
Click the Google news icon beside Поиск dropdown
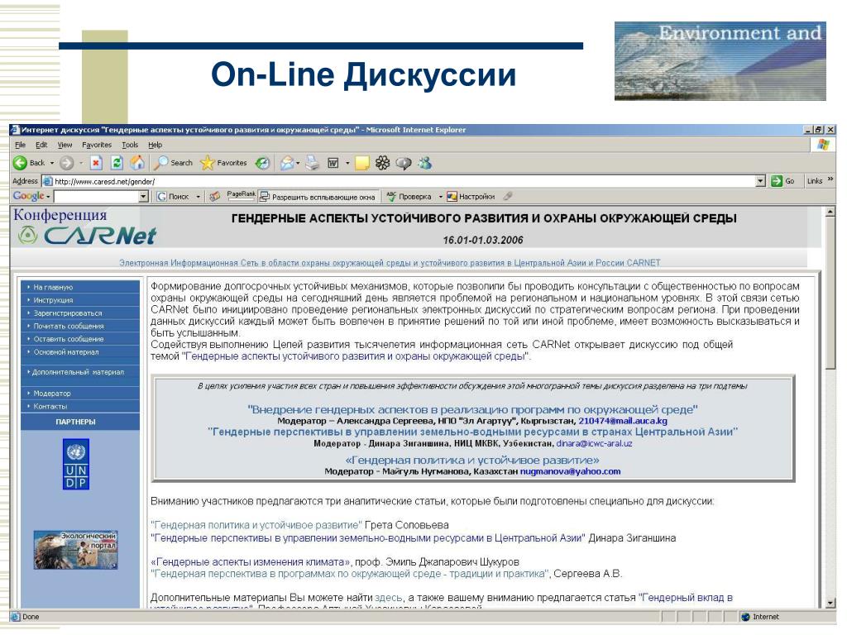(x=214, y=197)
